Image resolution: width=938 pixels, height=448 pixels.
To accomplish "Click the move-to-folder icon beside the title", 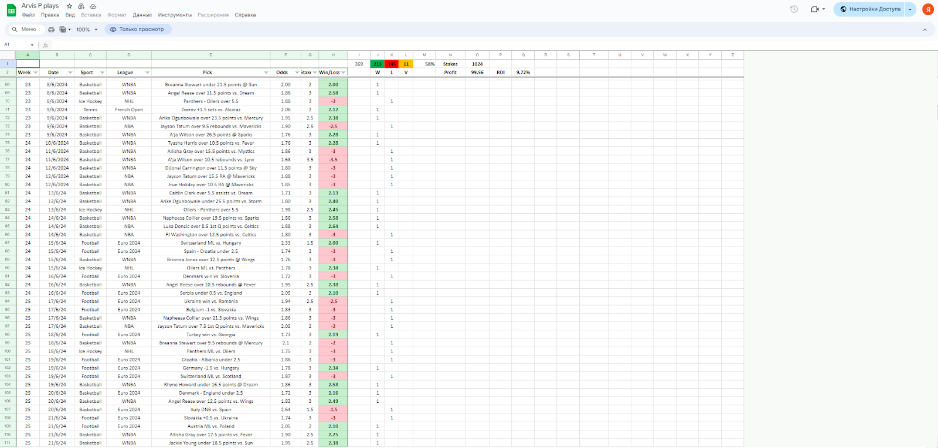I will tap(81, 6).
